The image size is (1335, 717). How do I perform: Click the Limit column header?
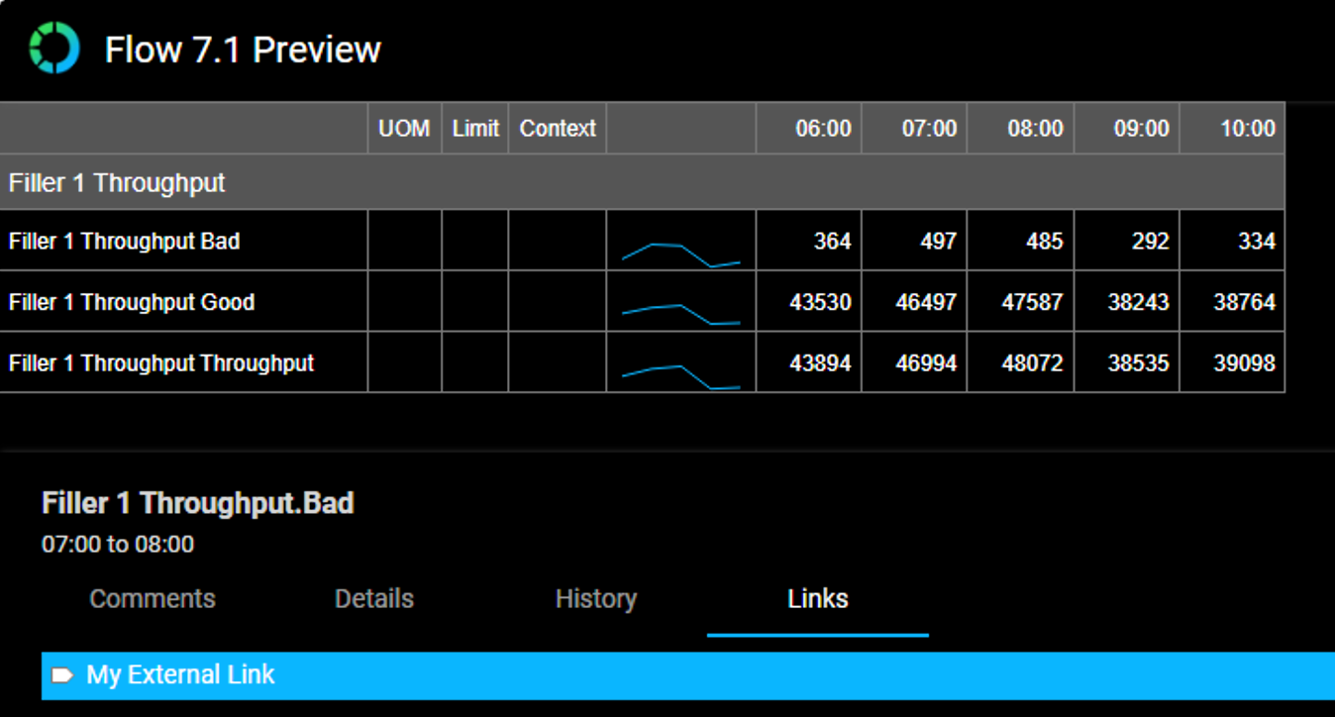475,129
